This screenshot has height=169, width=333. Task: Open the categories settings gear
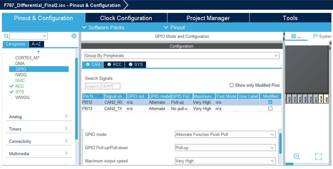(x=74, y=36)
